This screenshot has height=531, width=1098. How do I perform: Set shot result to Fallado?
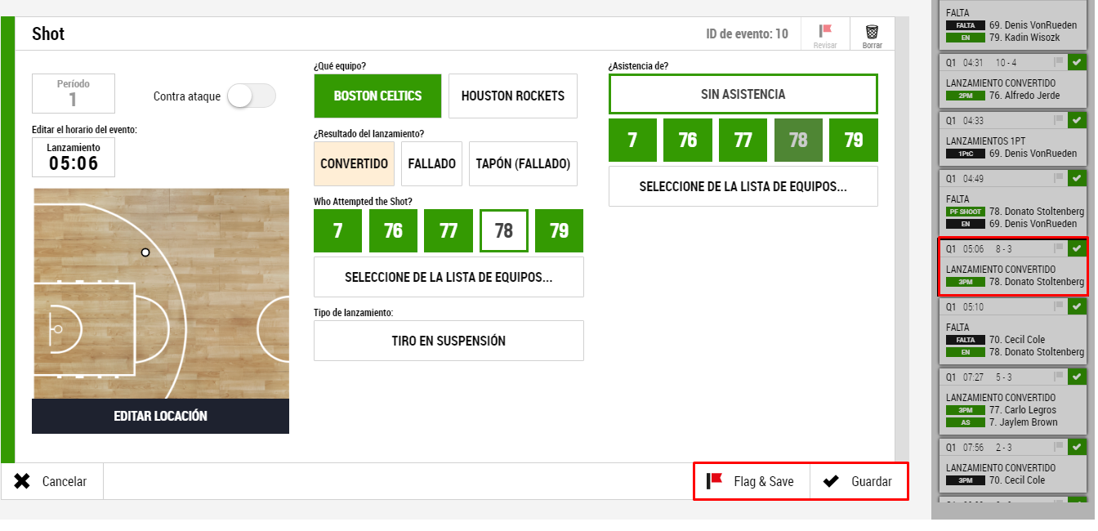point(431,163)
